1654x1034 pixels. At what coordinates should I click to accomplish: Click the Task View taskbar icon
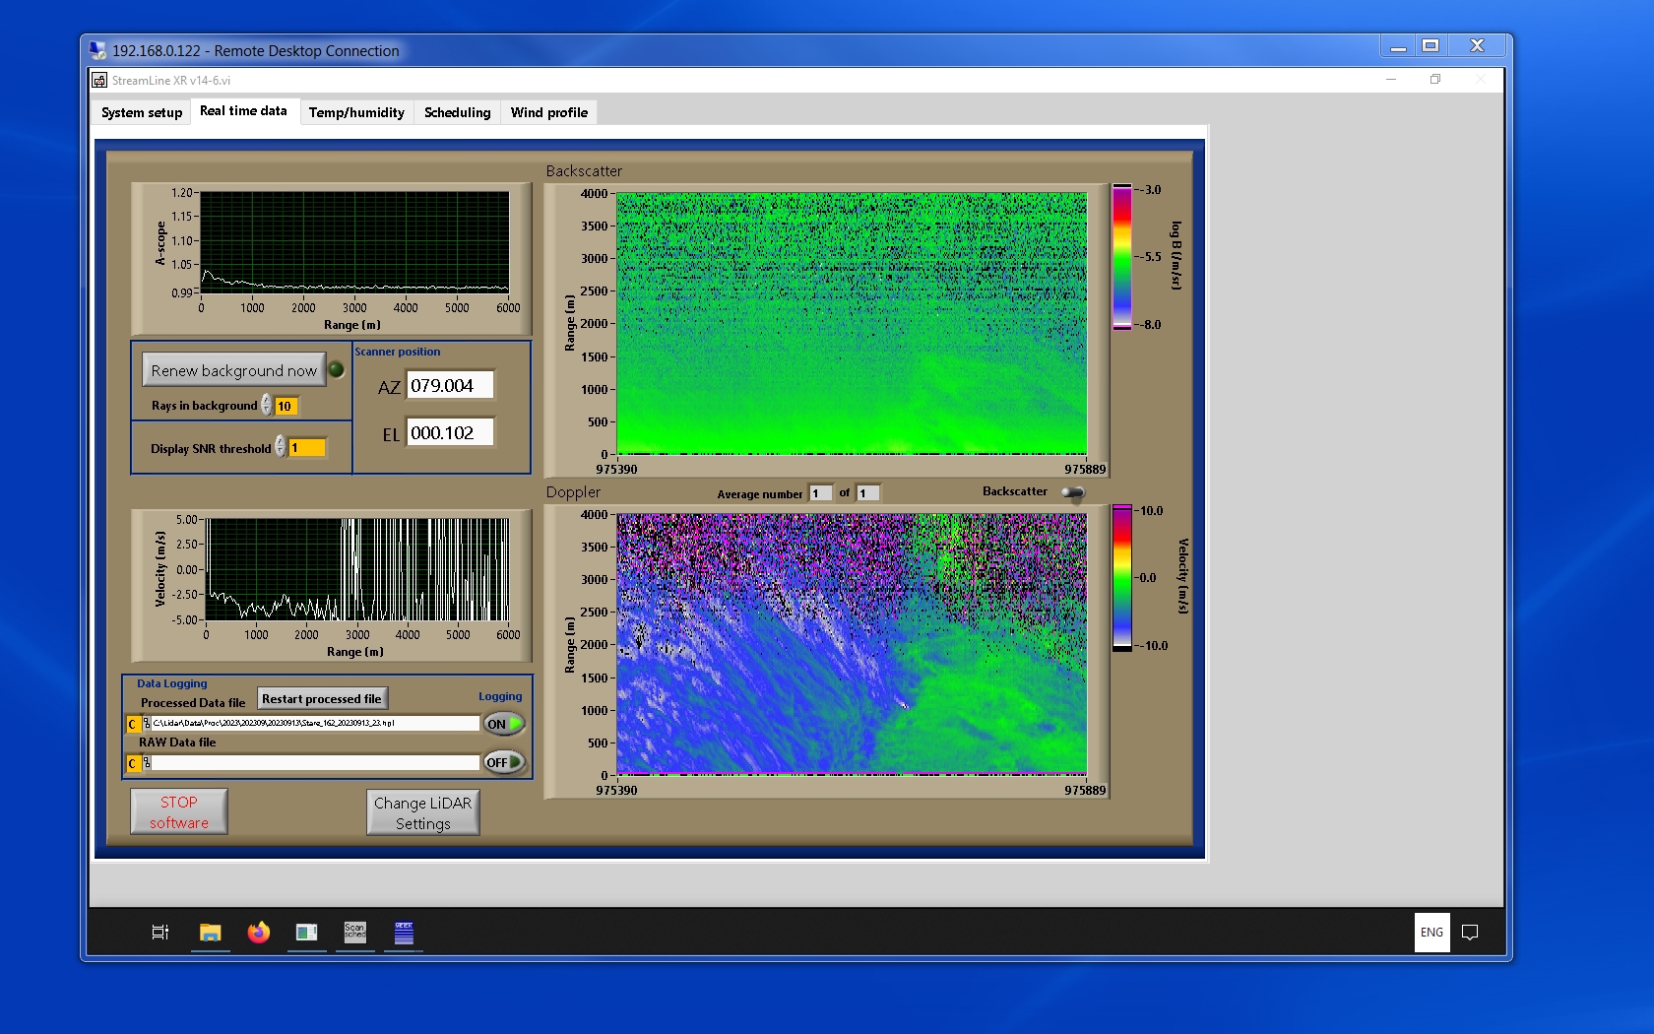pyautogui.click(x=160, y=933)
